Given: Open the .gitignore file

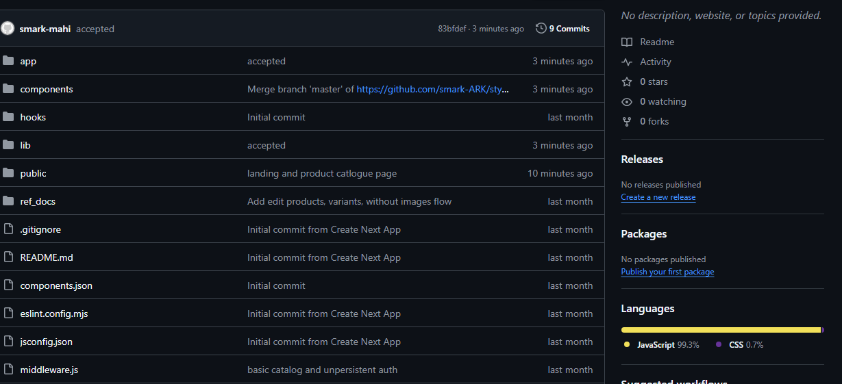Looking at the screenshot, I should [x=40, y=229].
